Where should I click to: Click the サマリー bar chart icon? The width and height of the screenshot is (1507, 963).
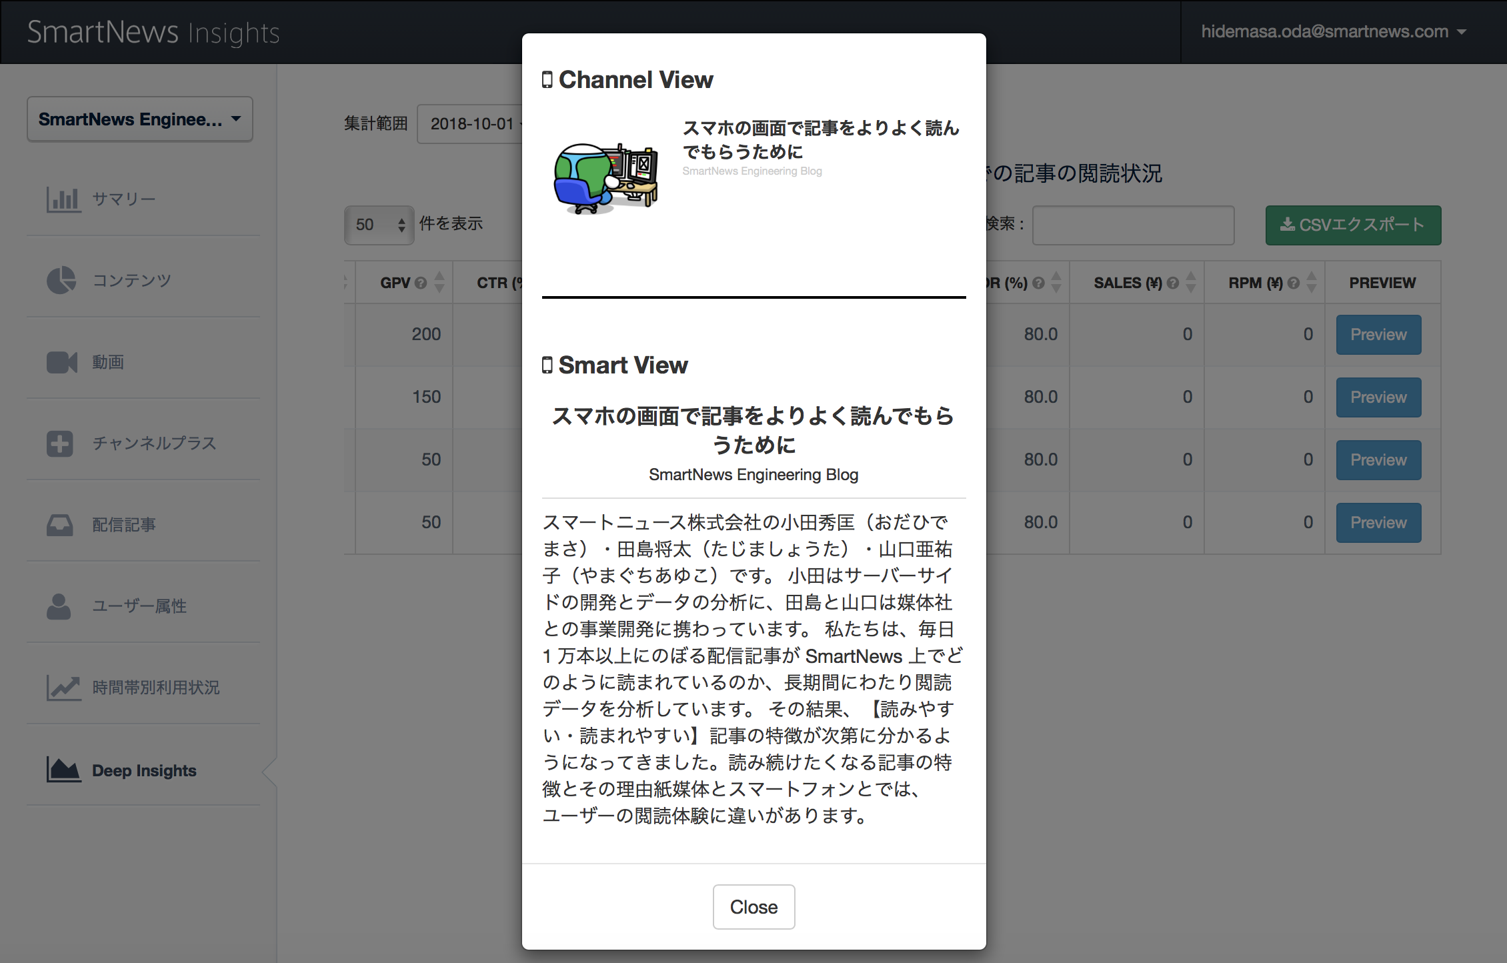coord(63,199)
